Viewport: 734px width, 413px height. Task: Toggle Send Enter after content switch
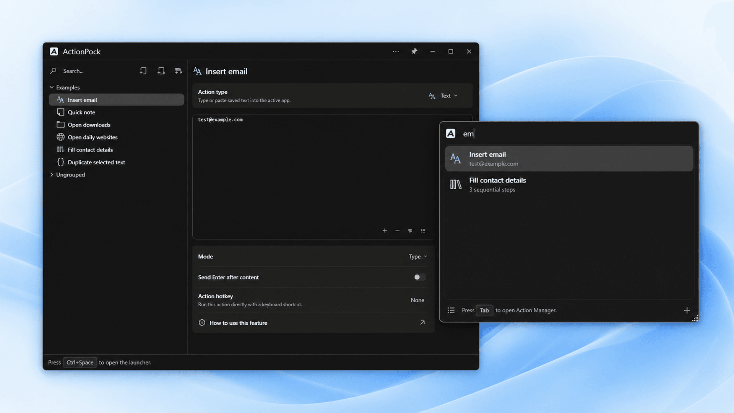pos(419,277)
